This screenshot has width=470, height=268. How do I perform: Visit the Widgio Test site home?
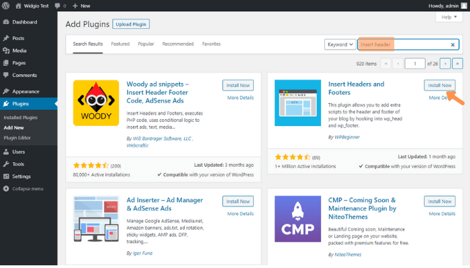click(32, 5)
